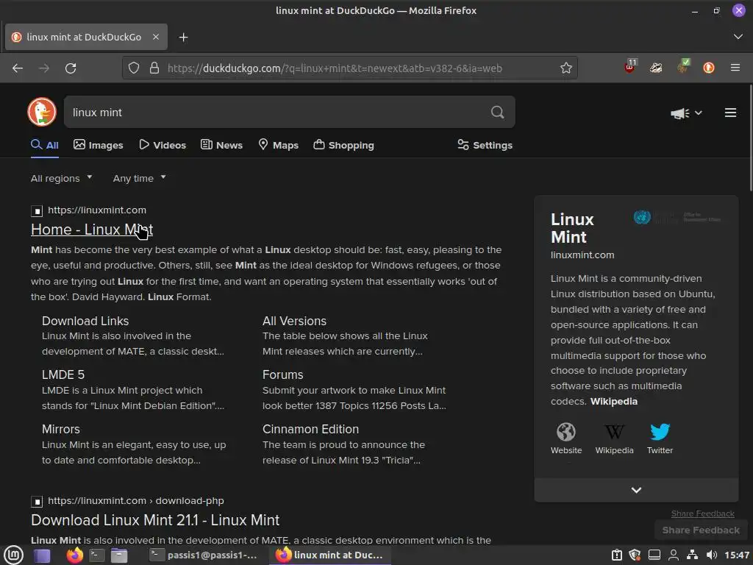
Task: Open the All regions dropdown
Action: 62,178
